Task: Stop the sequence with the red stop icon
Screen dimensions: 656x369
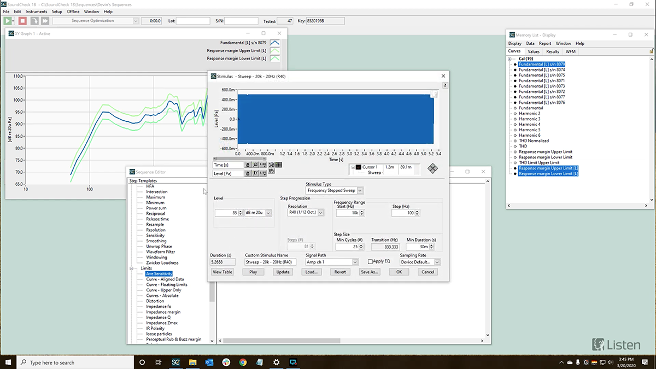Action: coord(22,21)
